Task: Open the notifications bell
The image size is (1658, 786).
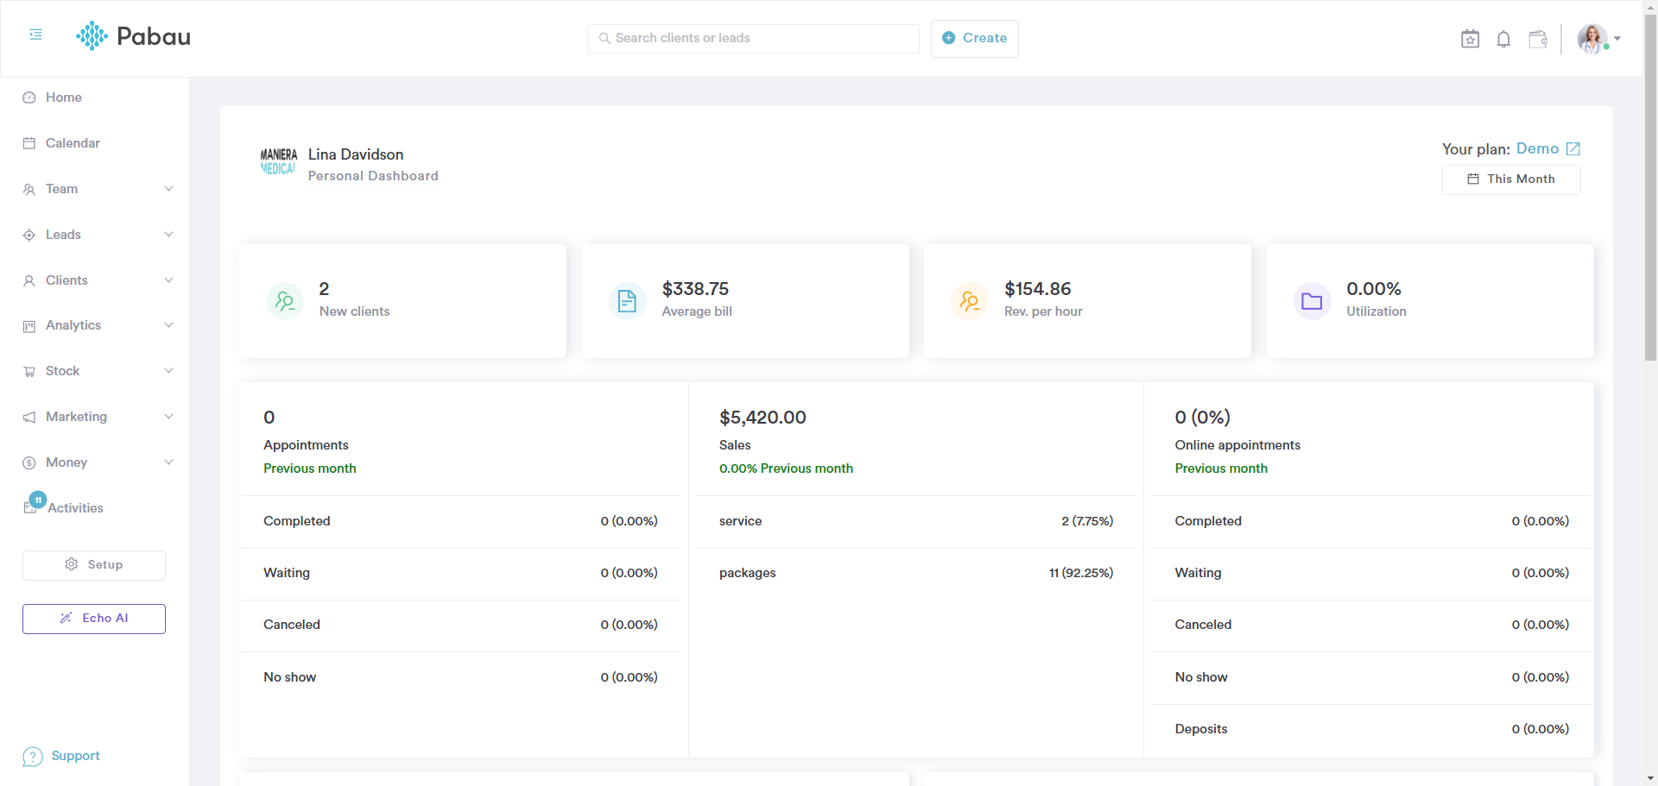Action: (1503, 39)
